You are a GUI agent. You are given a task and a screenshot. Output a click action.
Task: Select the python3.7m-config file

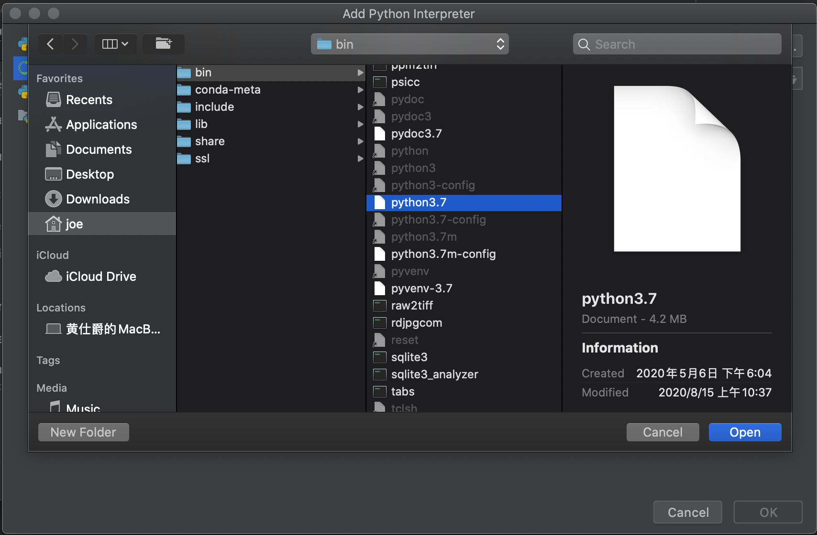[443, 254]
